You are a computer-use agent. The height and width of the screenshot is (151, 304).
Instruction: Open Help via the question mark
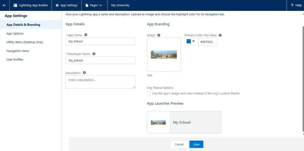295,5
